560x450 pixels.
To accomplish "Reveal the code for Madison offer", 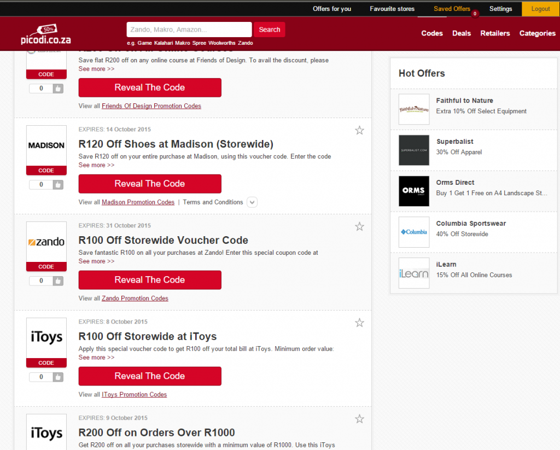I will 150,184.
